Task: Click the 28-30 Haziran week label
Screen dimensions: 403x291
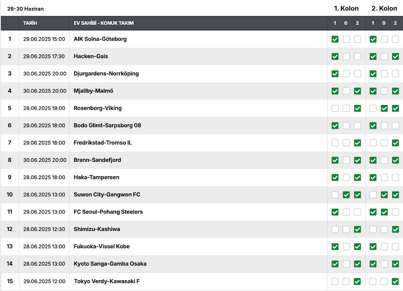Action: pyautogui.click(x=25, y=9)
